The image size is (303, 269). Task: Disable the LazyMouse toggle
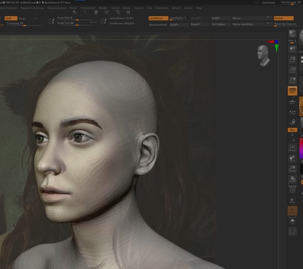click(157, 18)
